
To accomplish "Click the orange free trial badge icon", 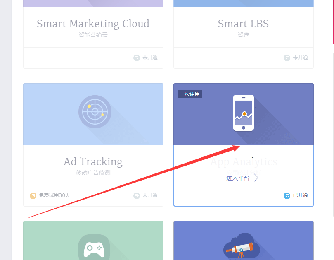I will pyautogui.click(x=33, y=195).
